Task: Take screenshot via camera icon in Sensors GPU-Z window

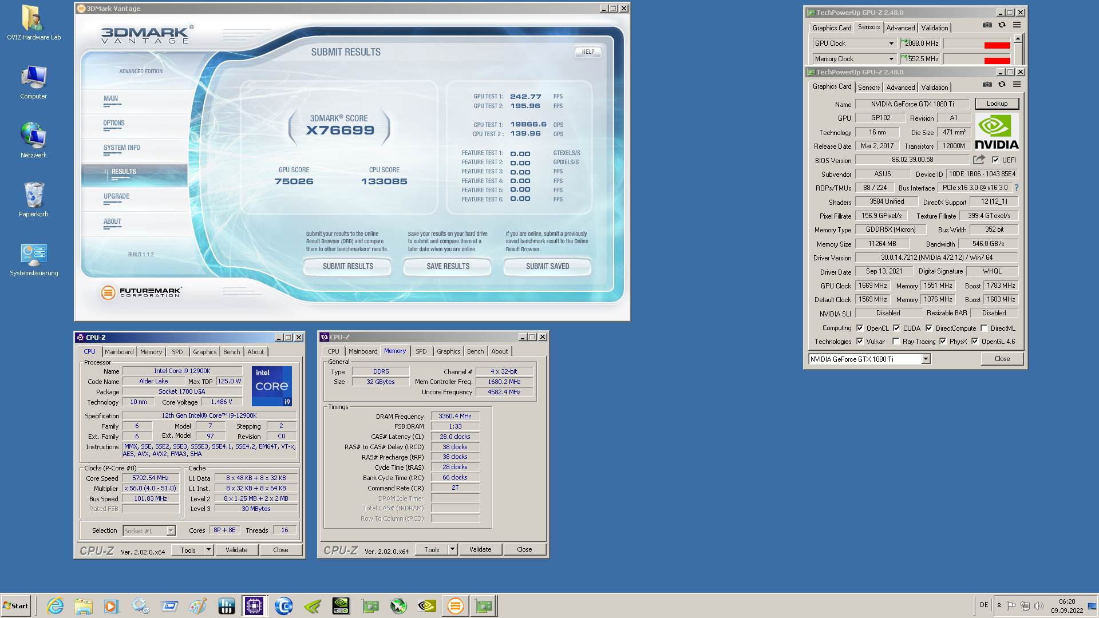Action: click(987, 25)
